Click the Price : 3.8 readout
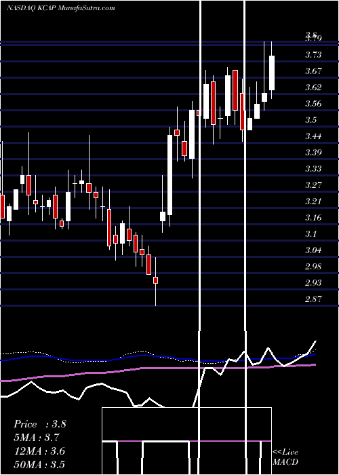This screenshot has height=475, width=339. (x=39, y=424)
